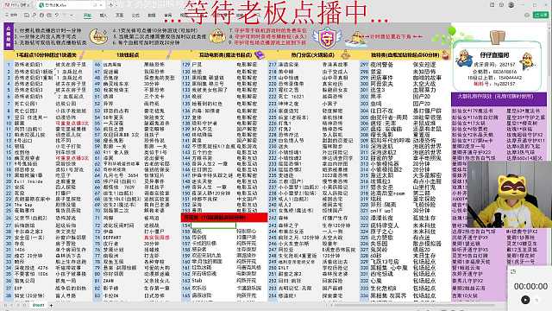The width and height of the screenshot is (552, 311).
Task: Click the 热门分区 column header
Action: click(312, 55)
